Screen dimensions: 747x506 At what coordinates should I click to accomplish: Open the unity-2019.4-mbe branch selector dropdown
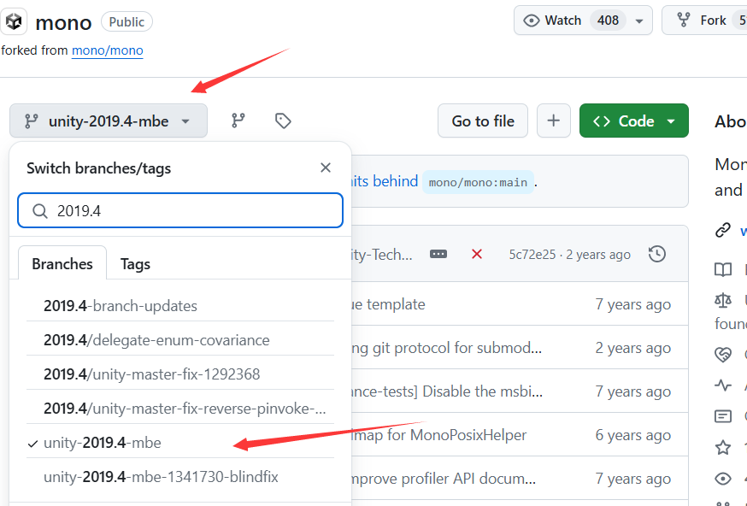109,121
